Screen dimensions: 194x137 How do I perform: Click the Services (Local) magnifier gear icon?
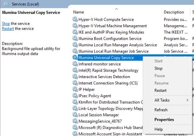(x=6, y=4)
